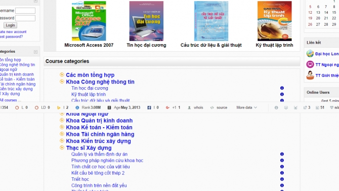Expand the More data dropdown
The image size is (339, 191).
point(246,107)
